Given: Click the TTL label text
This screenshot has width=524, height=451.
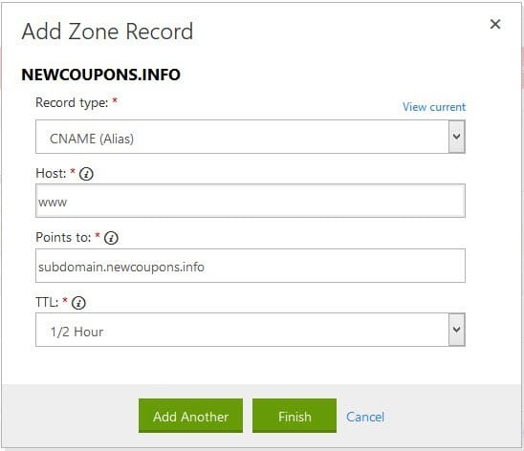Looking at the screenshot, I should click(x=47, y=302).
